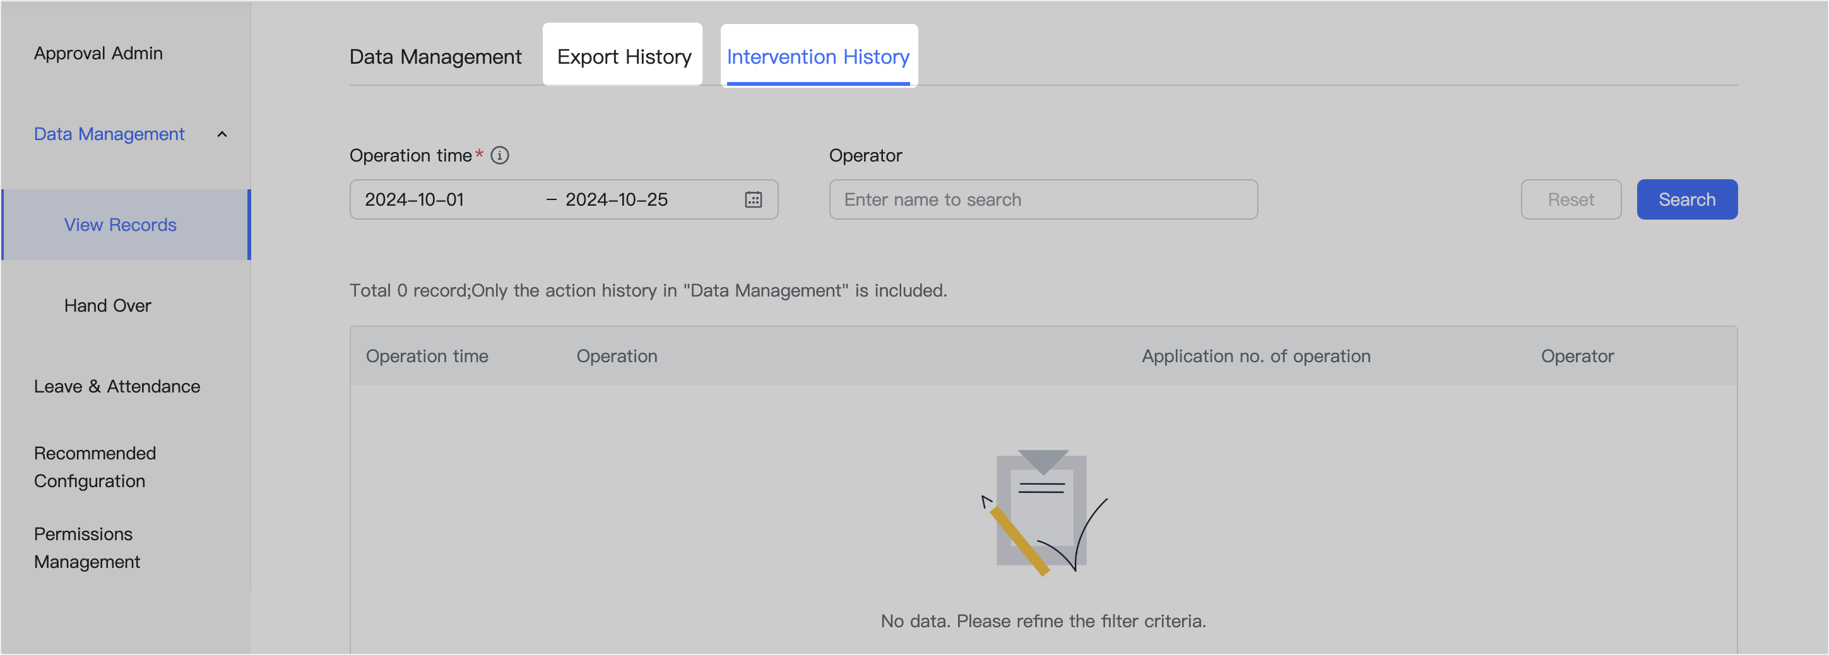Switch to the Export History tab
Viewport: 1829px width, 655px height.
click(624, 56)
